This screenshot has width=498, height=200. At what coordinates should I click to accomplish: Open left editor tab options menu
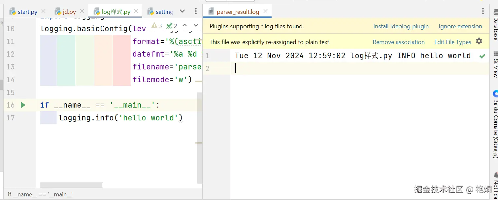pos(196,12)
